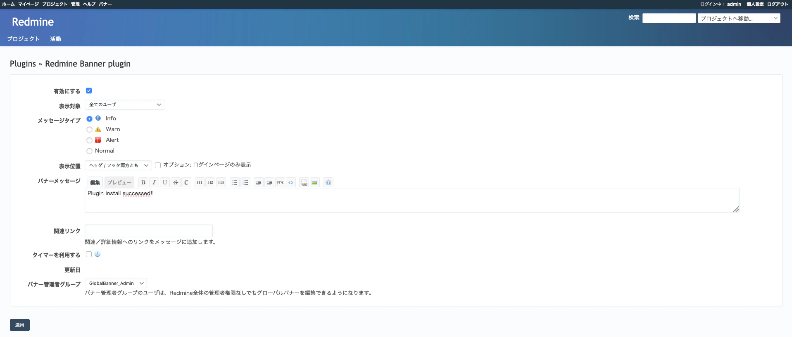Focus the search input field

pyautogui.click(x=669, y=18)
